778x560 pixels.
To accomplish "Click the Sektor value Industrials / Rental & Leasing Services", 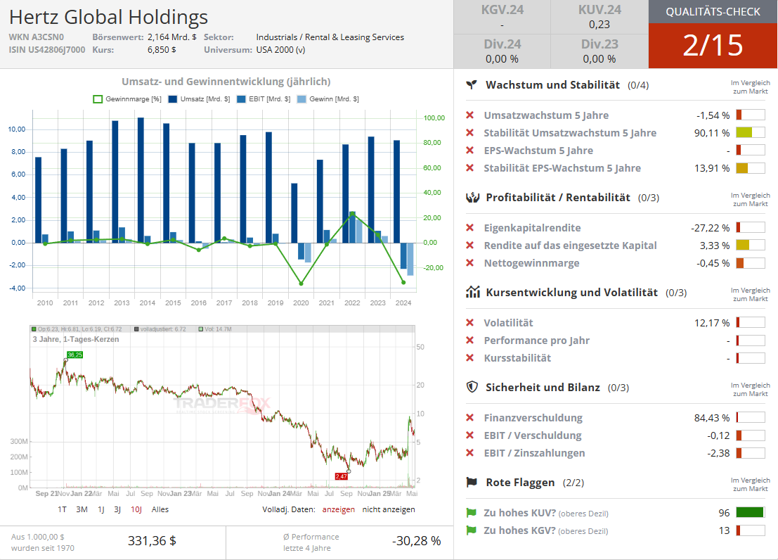I will 330,37.
